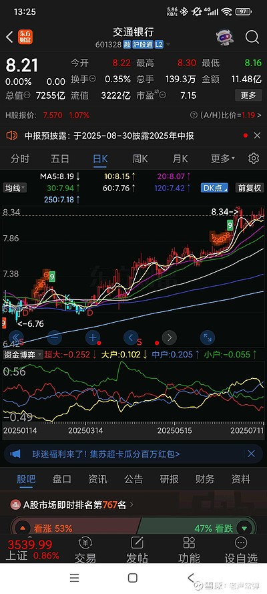
Task: Tap the 中户:0.205 value
Action: click(x=176, y=355)
